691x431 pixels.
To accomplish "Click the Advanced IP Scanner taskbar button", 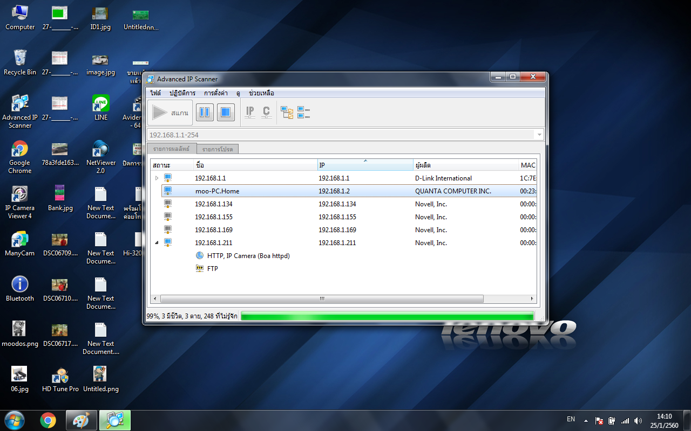I will click(x=115, y=420).
